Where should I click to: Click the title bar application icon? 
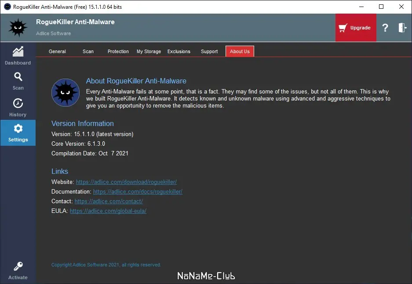[x=7, y=7]
